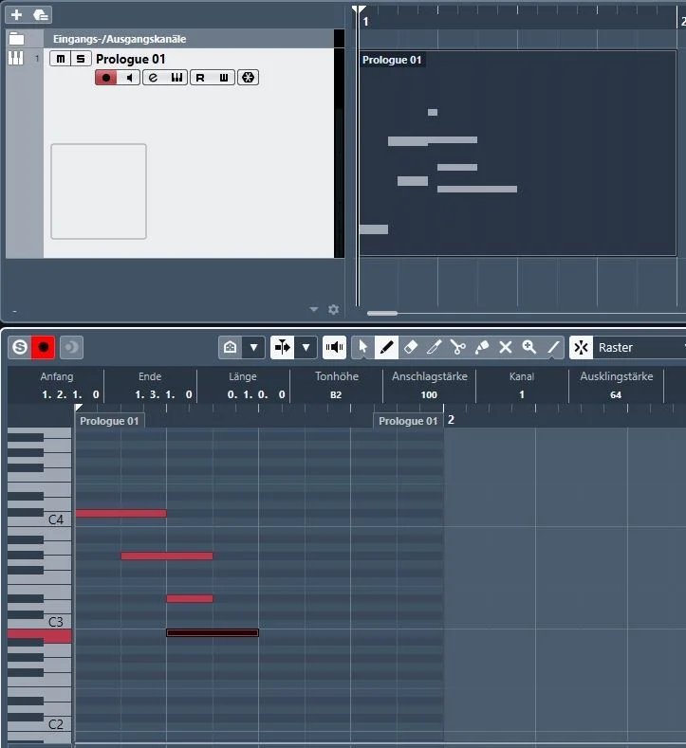686x748 pixels.
Task: Click the right Prologue 01 part end label
Action: 408,421
